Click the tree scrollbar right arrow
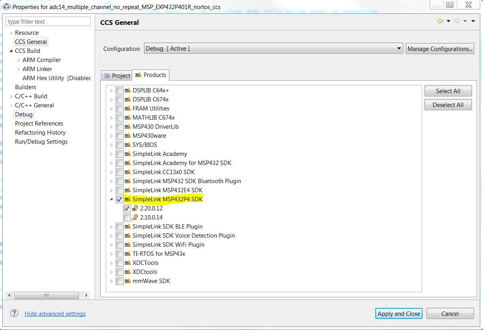This screenshot has height=330, width=483. (87, 295)
